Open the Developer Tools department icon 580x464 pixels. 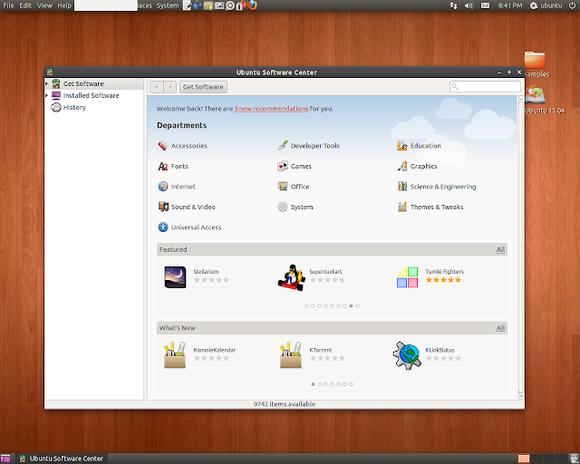(x=283, y=145)
